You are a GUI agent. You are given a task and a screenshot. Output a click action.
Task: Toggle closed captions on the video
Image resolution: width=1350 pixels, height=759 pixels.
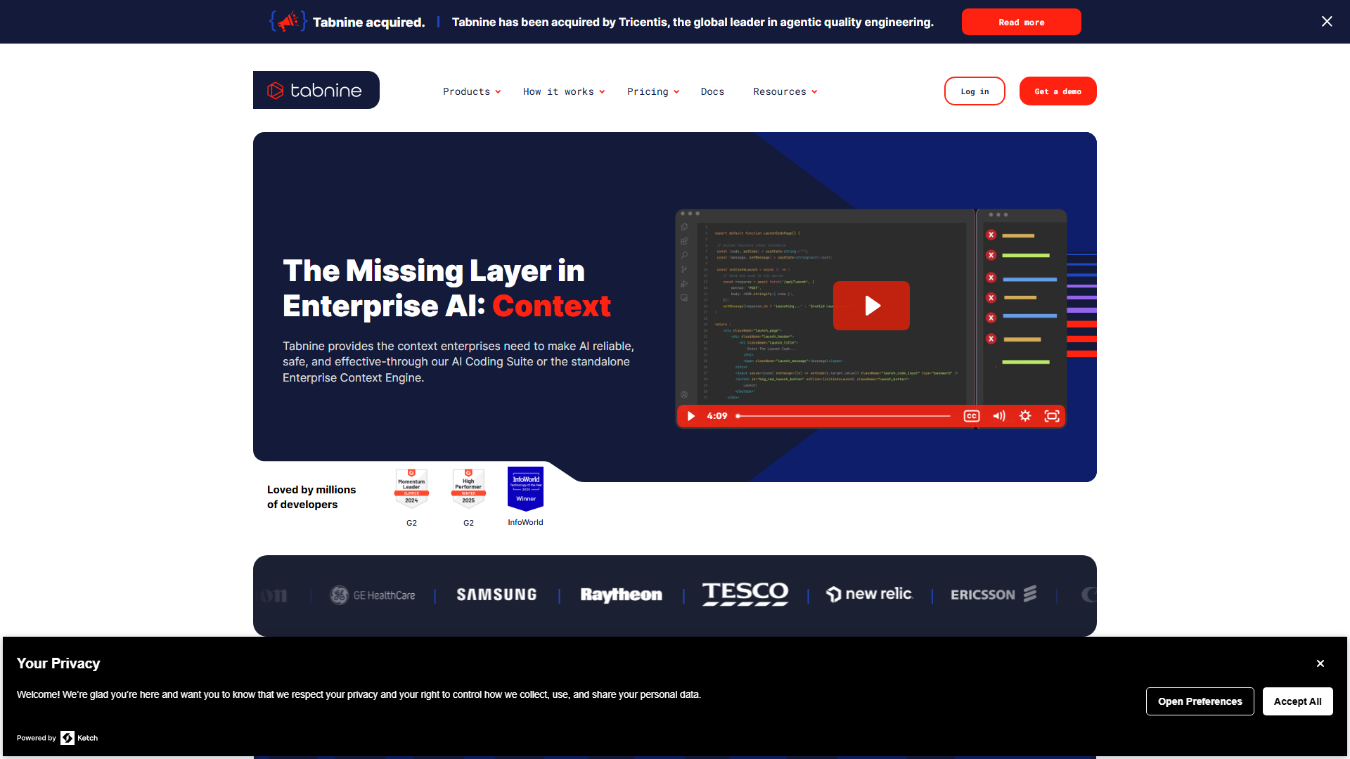pyautogui.click(x=972, y=416)
